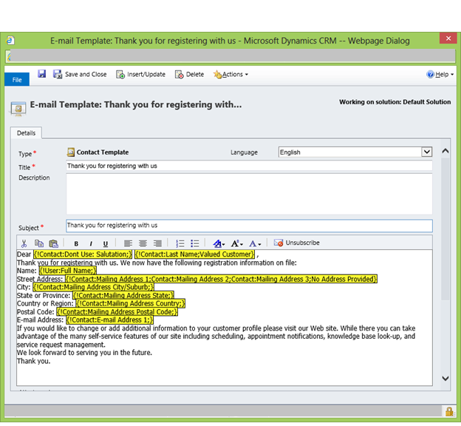Image resolution: width=461 pixels, height=426 pixels.
Task: Expand the Actions menu
Action: click(x=230, y=75)
